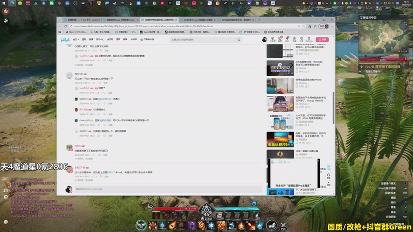Click the search magnifier icon in bilibili search box
The width and height of the screenshot is (413, 232).
239,40
